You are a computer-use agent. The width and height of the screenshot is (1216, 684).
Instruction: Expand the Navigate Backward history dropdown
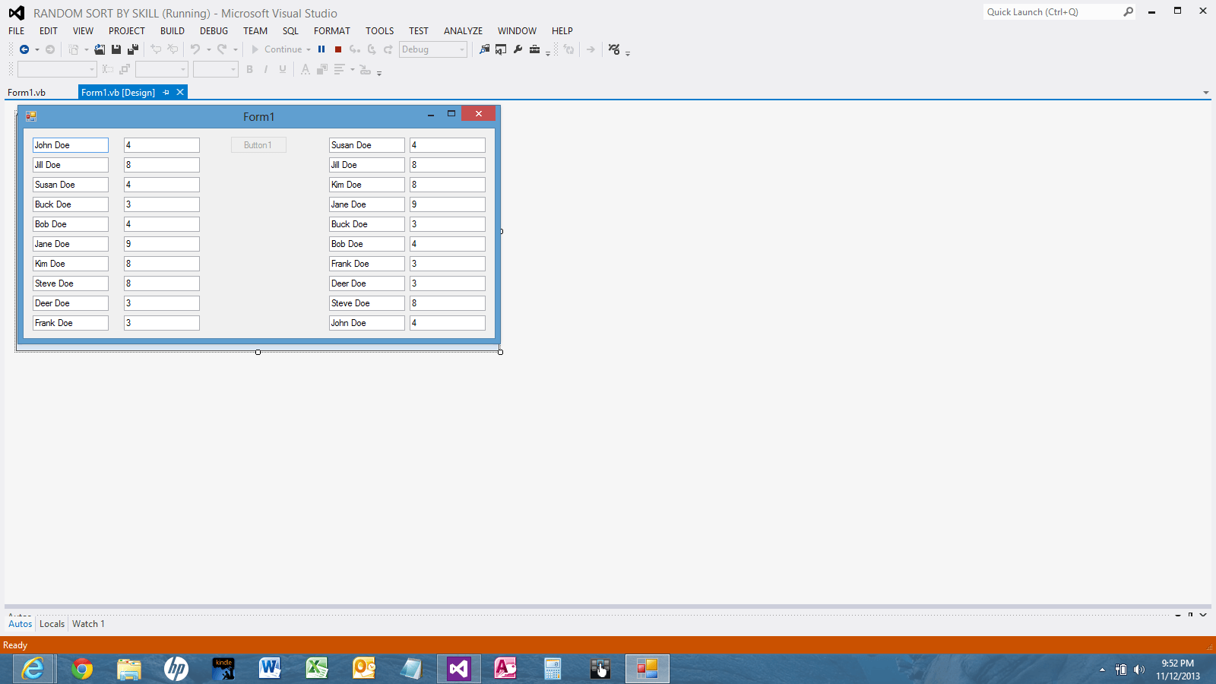[x=37, y=49]
